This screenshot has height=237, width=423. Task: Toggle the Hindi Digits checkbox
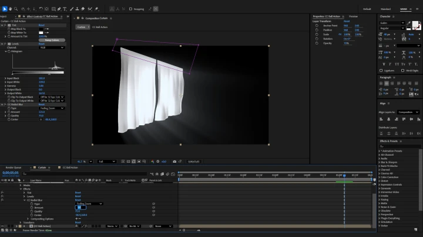pos(403,70)
